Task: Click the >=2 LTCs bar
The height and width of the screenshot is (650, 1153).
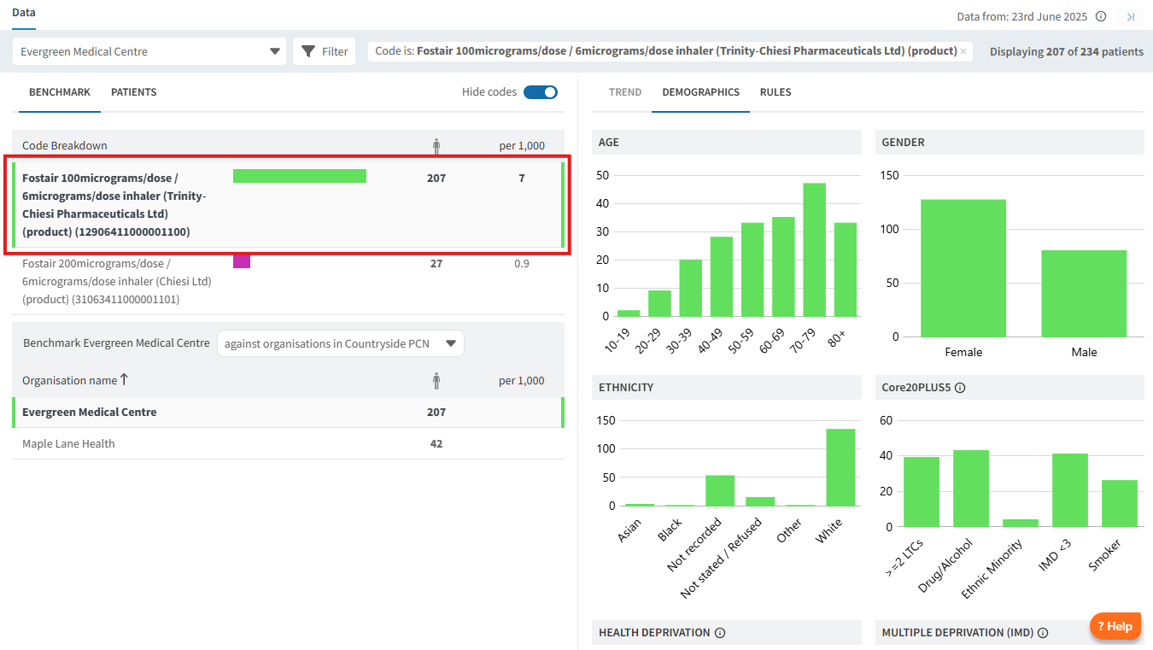Action: pyautogui.click(x=922, y=492)
